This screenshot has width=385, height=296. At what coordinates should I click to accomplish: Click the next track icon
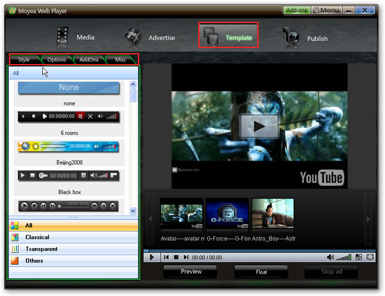[186, 258]
